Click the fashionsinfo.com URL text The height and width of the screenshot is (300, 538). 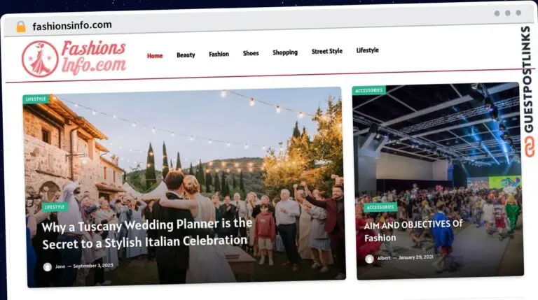pos(72,25)
